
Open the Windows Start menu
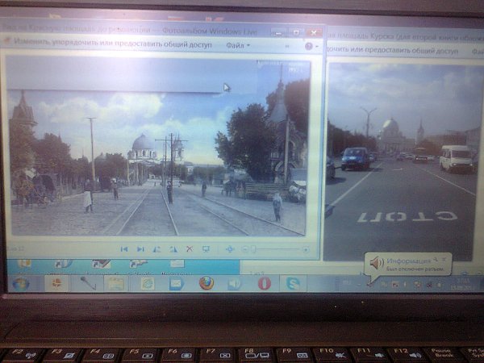[x=19, y=284]
